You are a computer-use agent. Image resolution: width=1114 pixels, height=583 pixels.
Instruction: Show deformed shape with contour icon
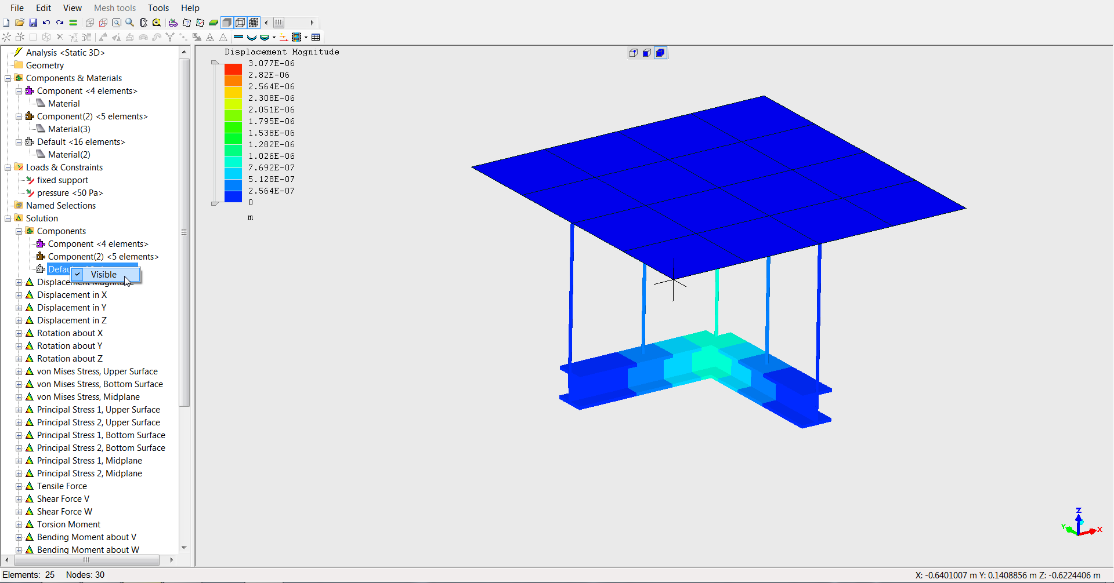[265, 37]
